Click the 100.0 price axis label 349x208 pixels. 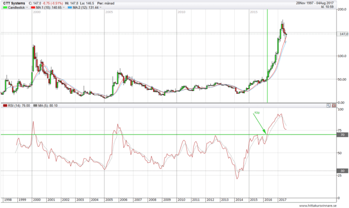[x=342, y=56]
